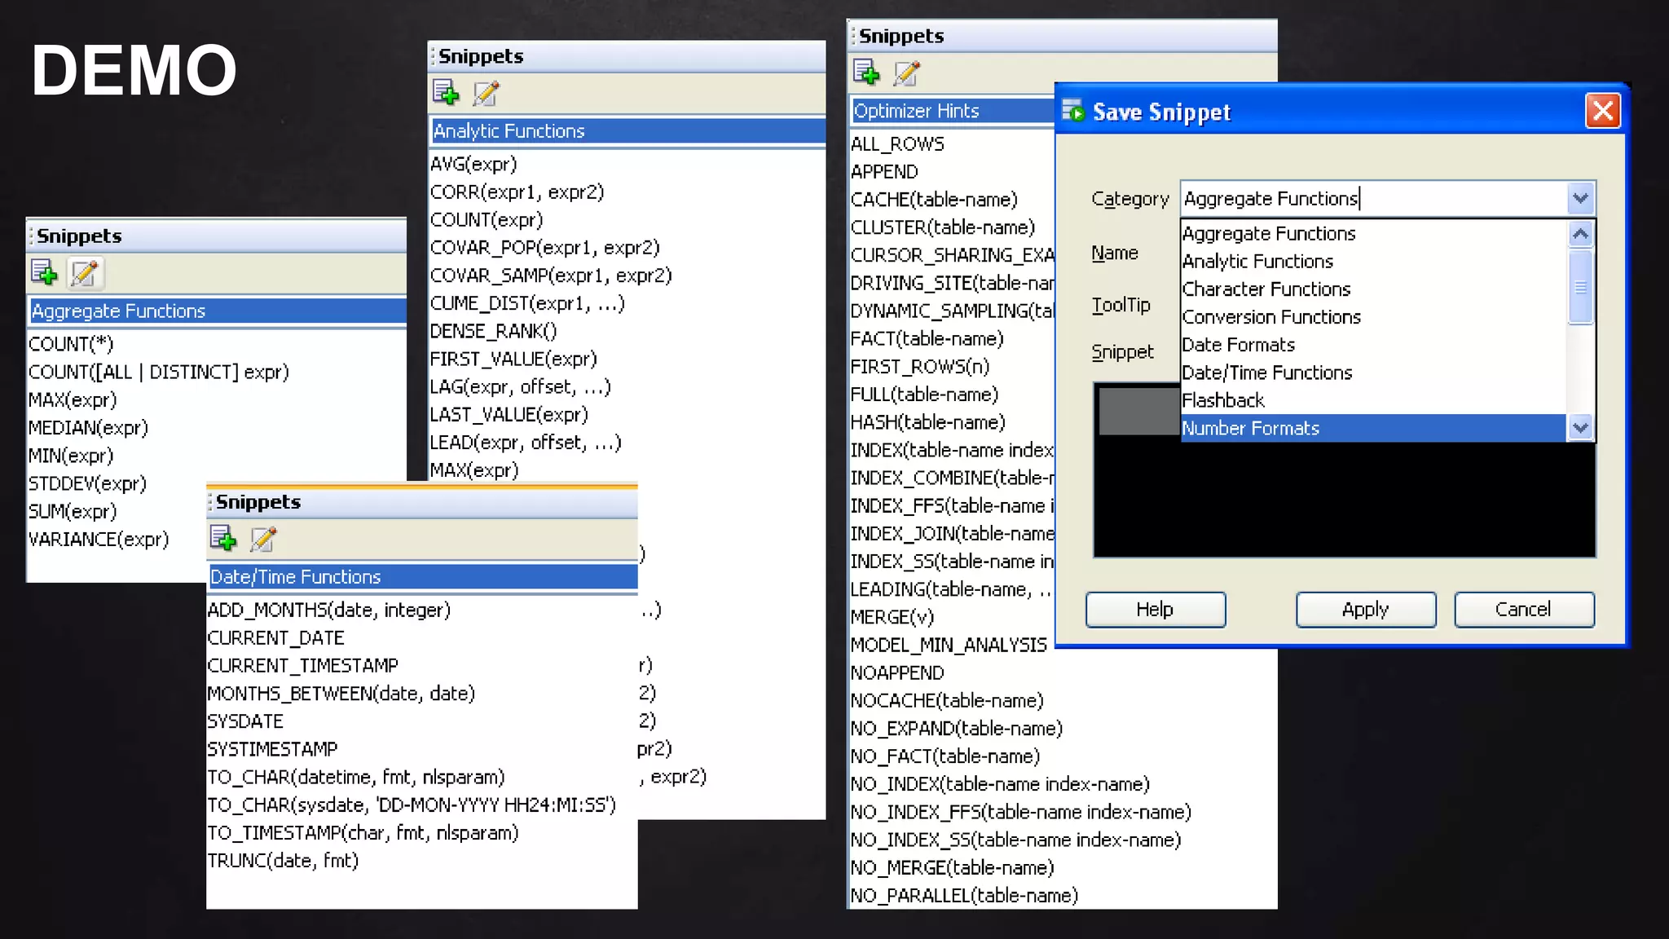Choose Character Functions from category list
Screen dimensions: 1669x939
pos(1266,289)
